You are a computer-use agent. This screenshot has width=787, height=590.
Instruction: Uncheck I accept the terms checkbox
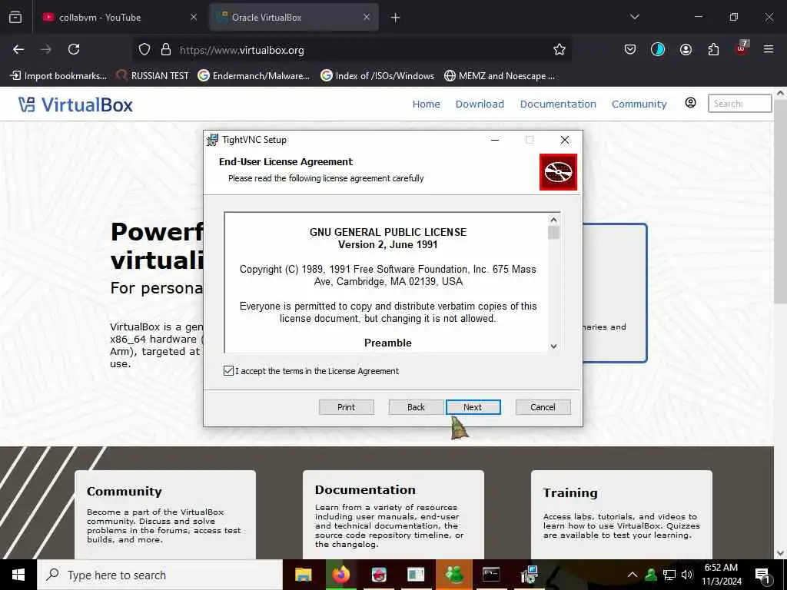[x=228, y=371]
